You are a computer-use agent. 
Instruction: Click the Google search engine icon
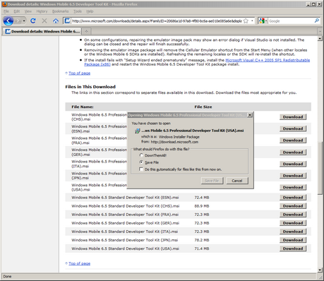click(262, 21)
